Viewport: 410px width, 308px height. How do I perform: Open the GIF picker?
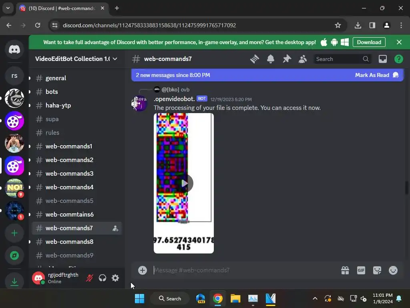click(x=361, y=270)
